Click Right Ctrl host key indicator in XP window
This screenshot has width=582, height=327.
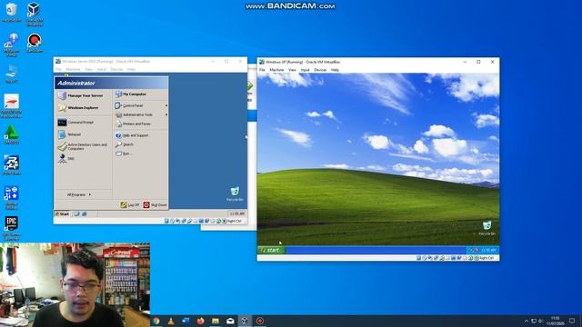coord(487,258)
